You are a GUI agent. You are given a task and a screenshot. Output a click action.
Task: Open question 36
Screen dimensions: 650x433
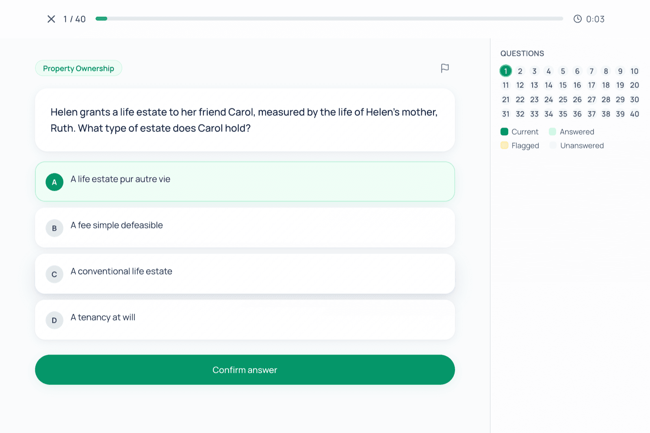click(577, 114)
